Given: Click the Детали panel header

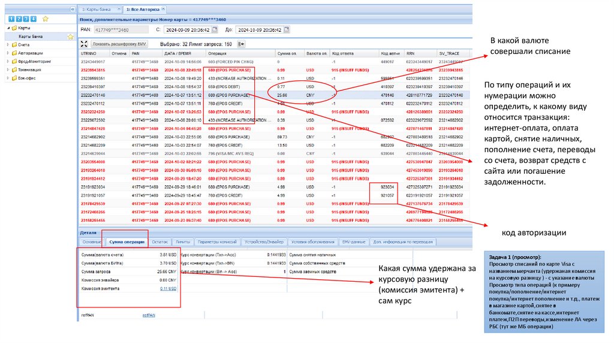Looking at the screenshot, I should (x=275, y=233).
